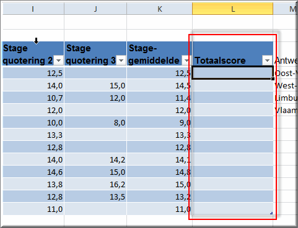Viewport: 298px width, 228px height.
Task: Select column K header
Action: (160, 9)
